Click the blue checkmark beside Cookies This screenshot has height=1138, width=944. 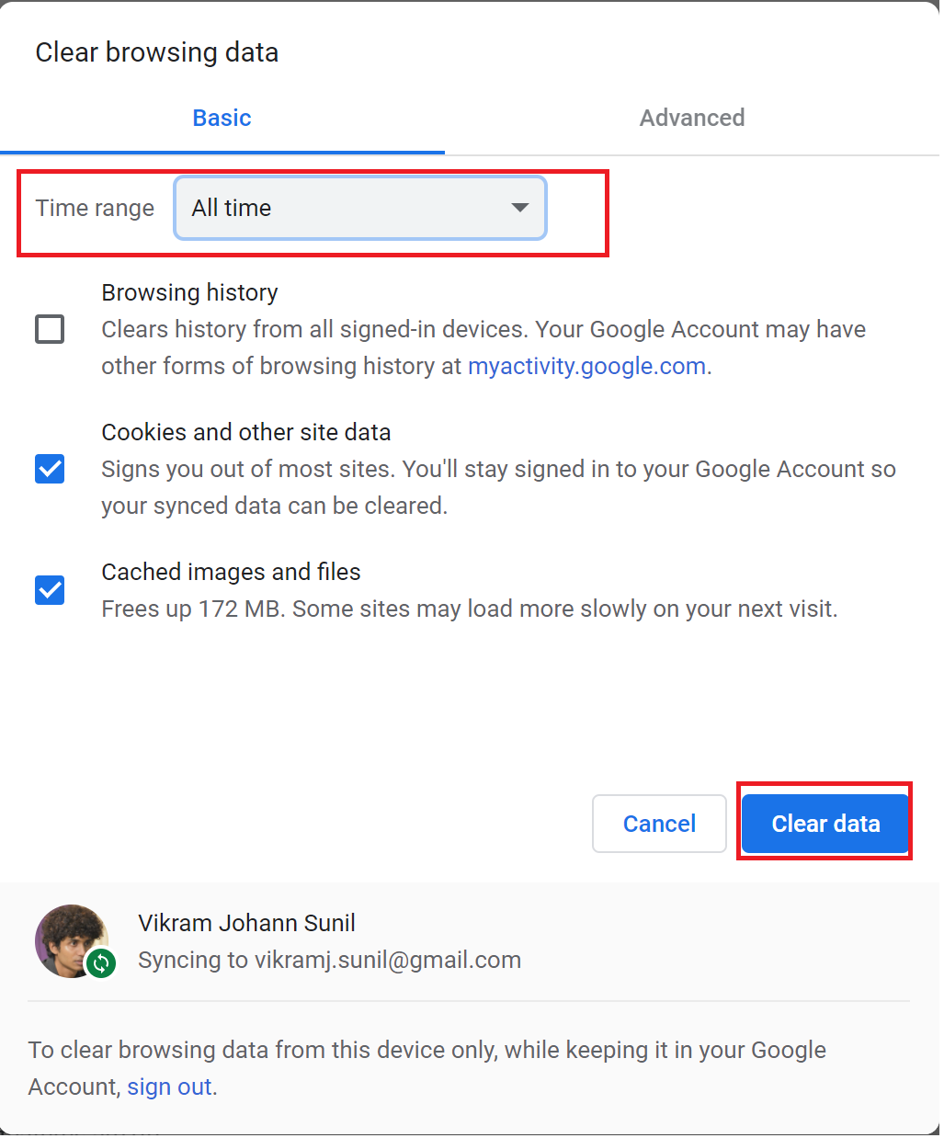coord(50,469)
